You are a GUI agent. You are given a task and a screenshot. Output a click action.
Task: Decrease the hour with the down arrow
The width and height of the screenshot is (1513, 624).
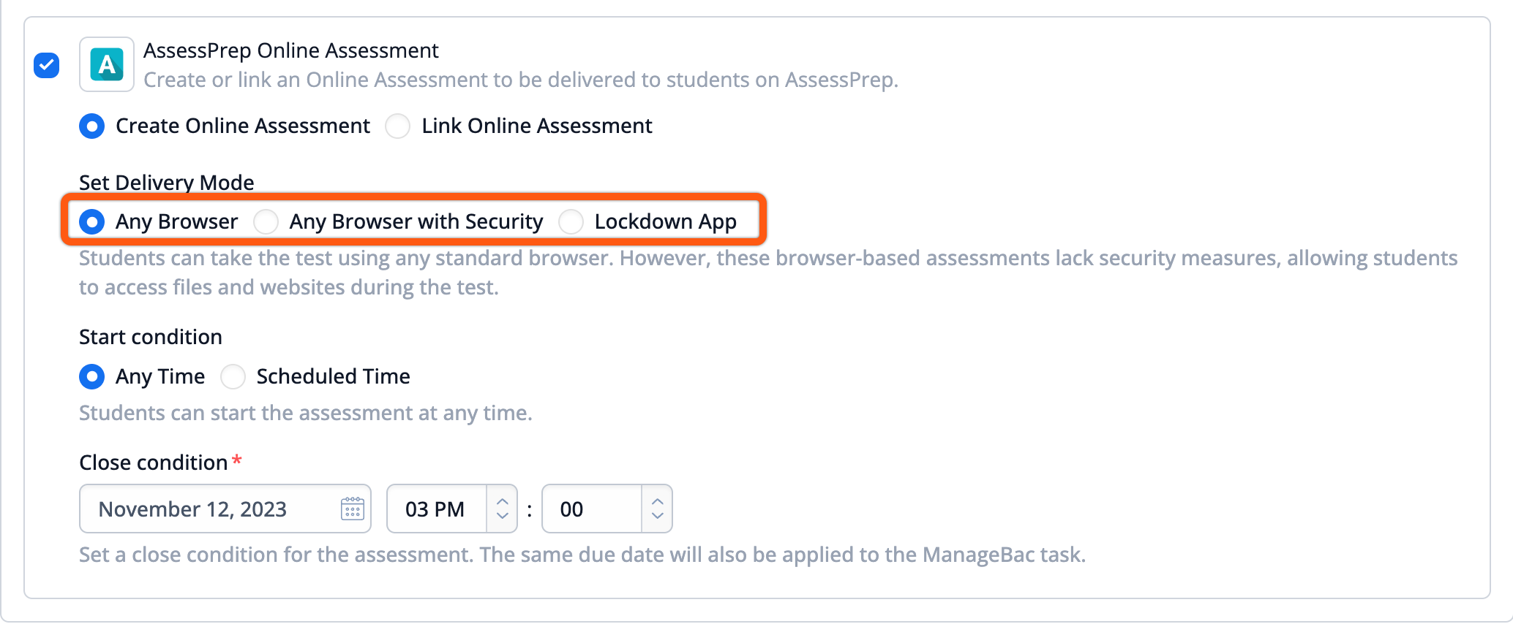pos(503,517)
